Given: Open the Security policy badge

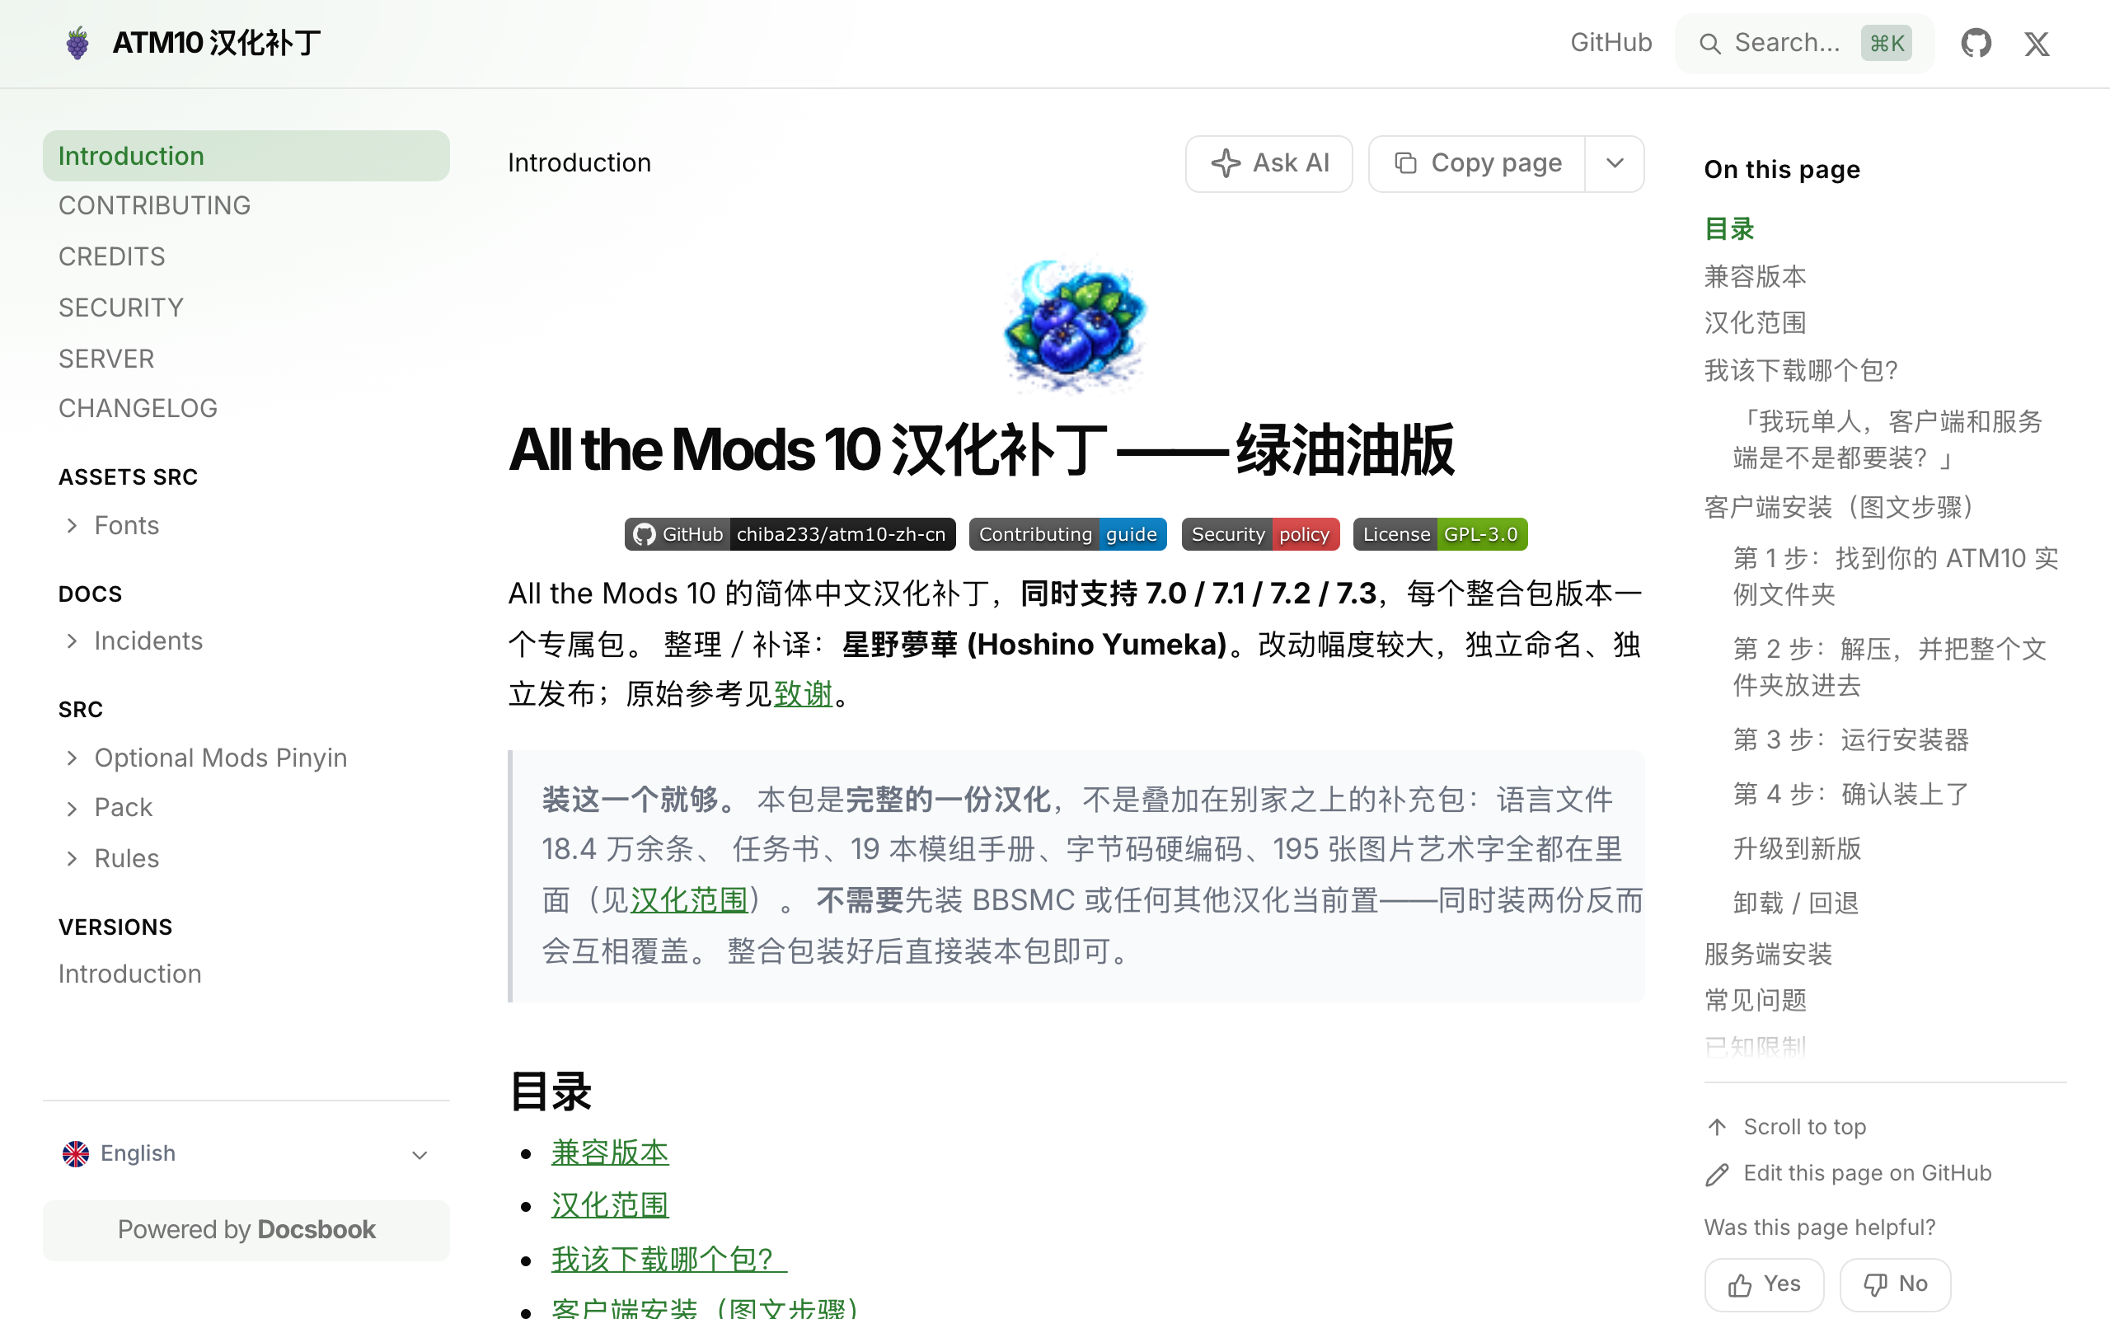Looking at the screenshot, I should (1260, 534).
